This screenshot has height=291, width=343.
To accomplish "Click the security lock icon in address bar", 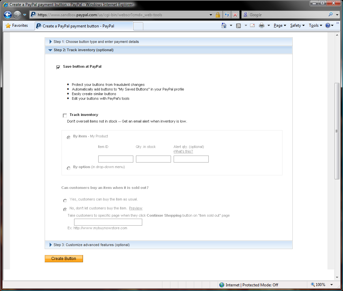I will (218, 15).
